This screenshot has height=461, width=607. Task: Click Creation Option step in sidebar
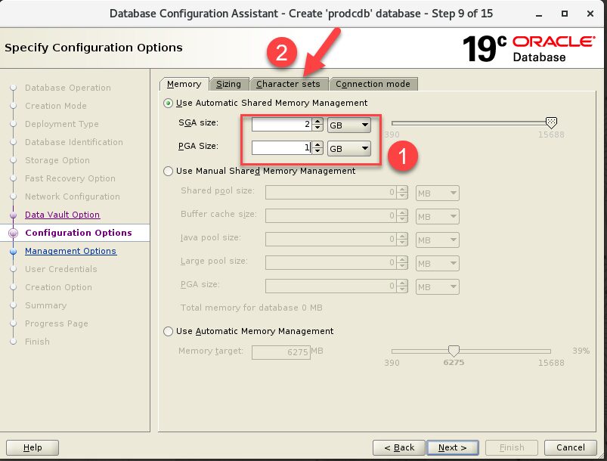[x=58, y=287]
